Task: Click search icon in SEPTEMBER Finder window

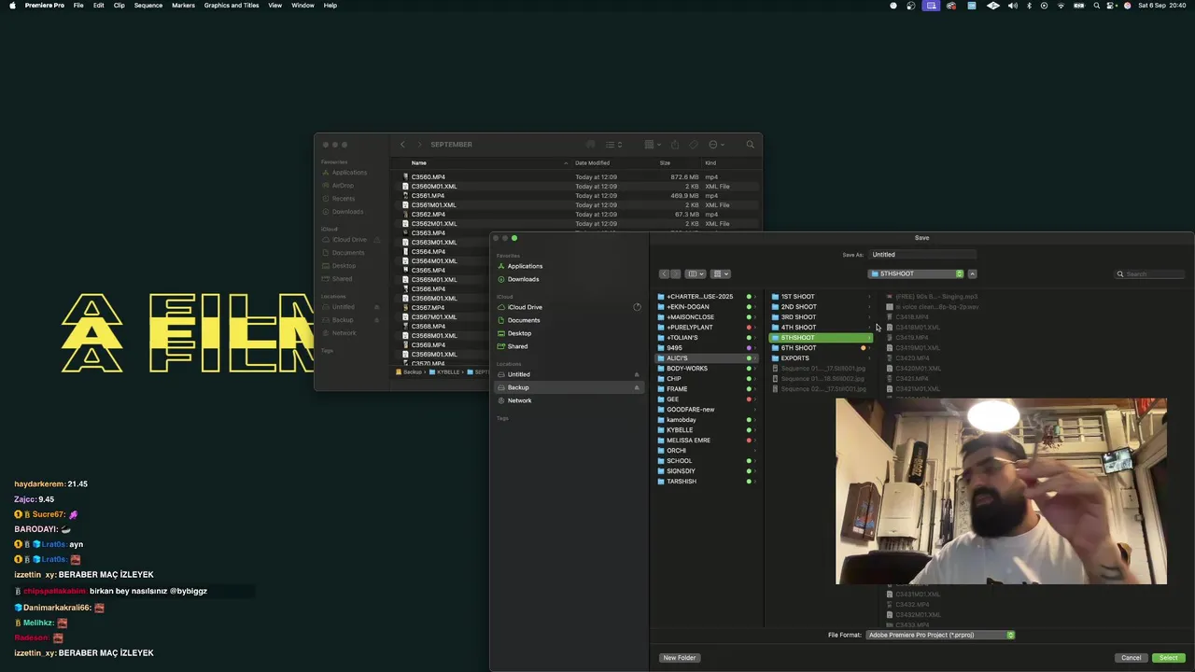Action: point(750,145)
